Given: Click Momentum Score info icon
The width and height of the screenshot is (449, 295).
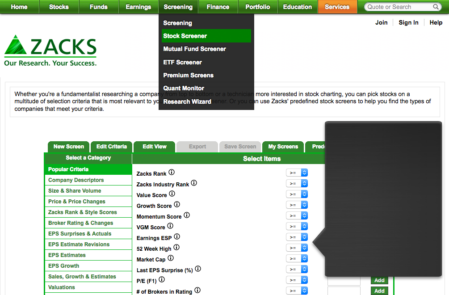Looking at the screenshot, I should click(187, 215).
